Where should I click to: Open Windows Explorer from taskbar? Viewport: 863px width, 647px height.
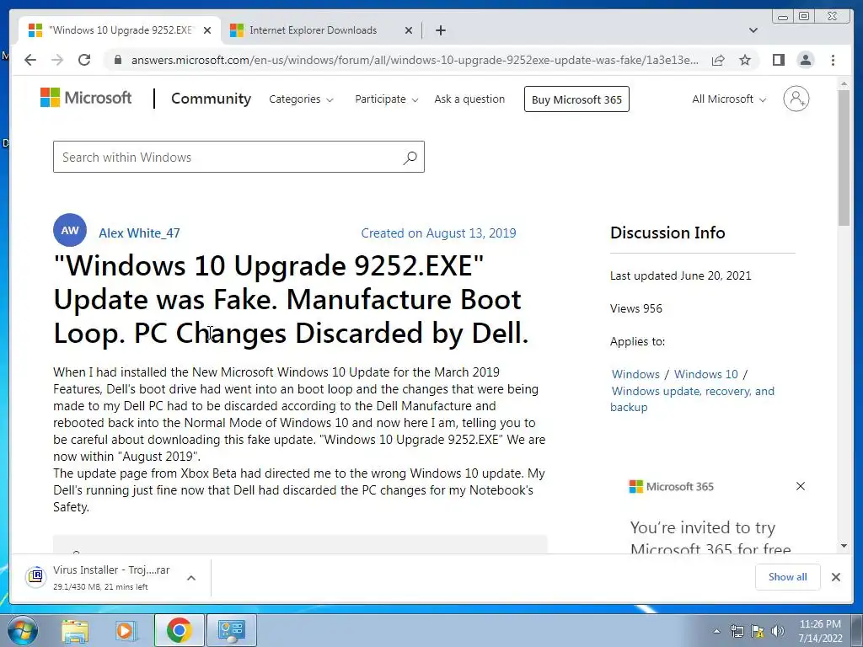tap(75, 630)
